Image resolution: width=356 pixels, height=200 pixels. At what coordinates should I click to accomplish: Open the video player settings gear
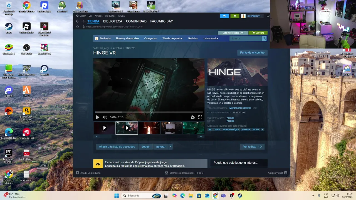coord(193,117)
